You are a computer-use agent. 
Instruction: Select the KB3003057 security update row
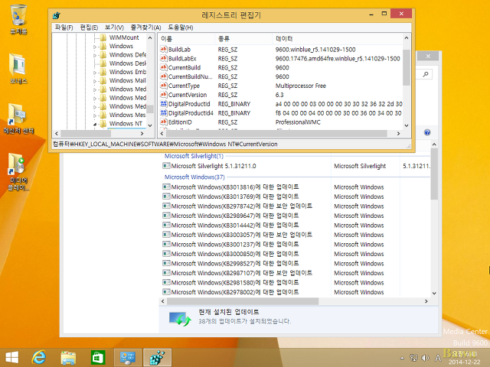coord(296,235)
